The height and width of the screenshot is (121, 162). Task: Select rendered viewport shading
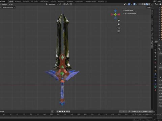(x=149, y=4)
